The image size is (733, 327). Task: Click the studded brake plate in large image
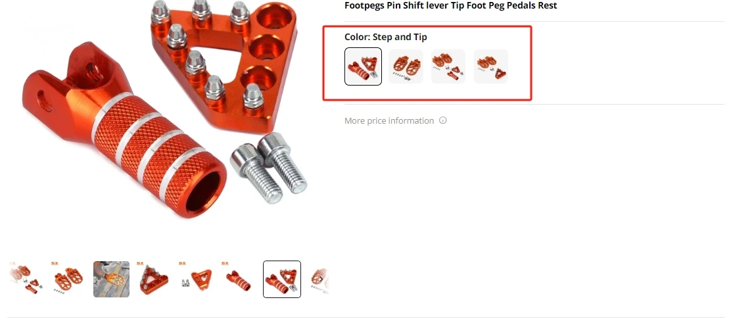click(x=224, y=66)
